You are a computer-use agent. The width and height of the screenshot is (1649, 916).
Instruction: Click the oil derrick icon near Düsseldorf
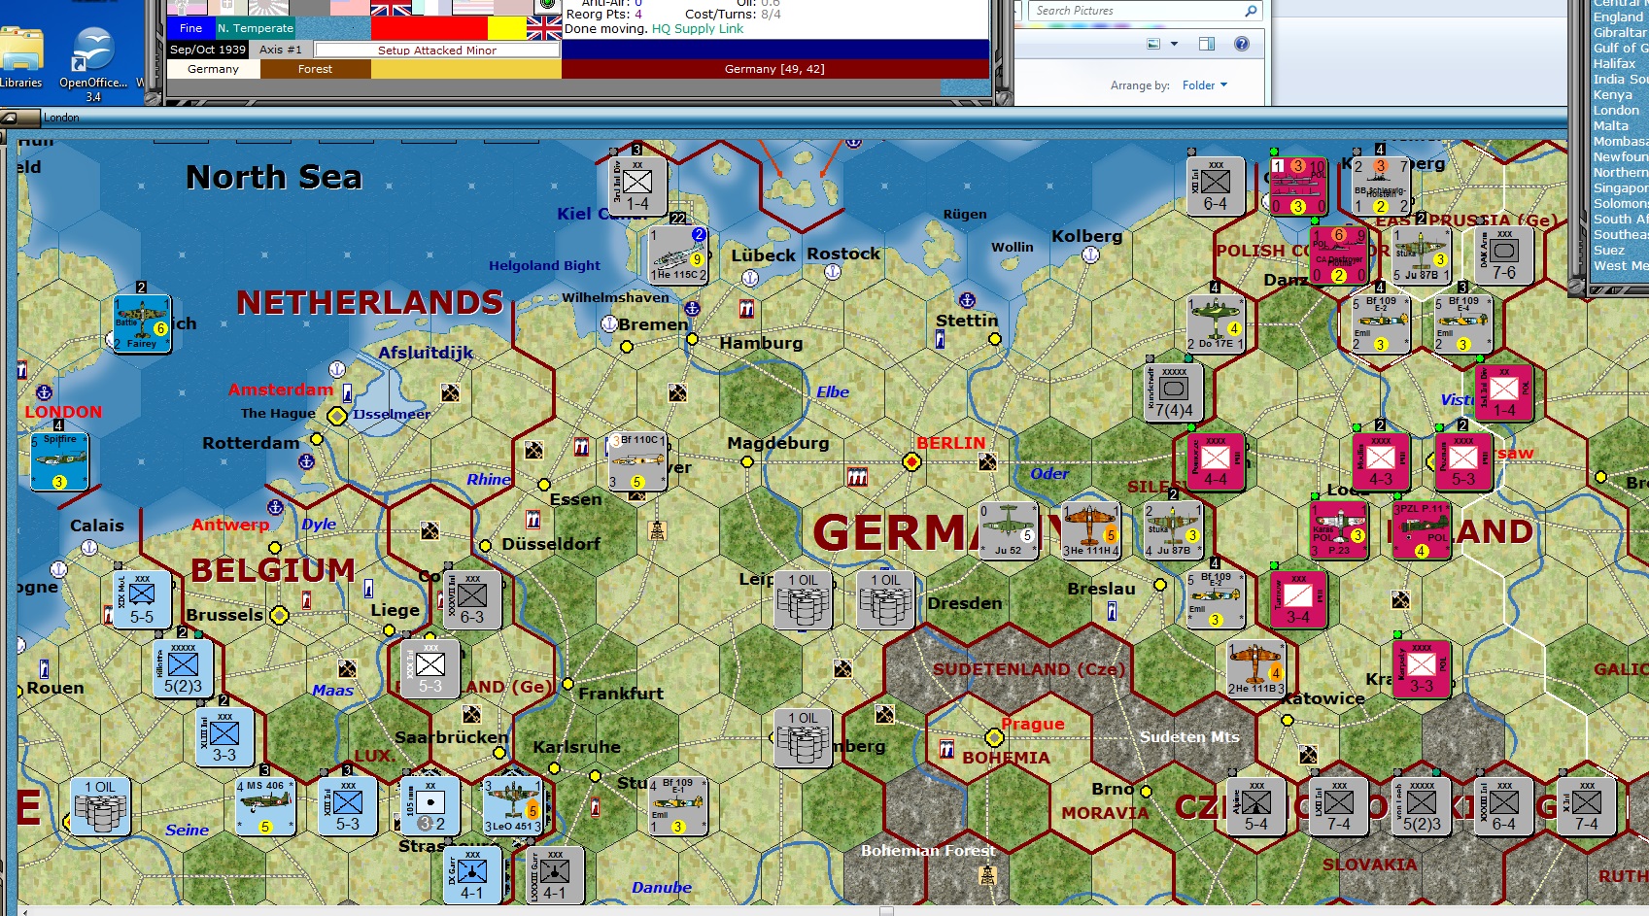[x=658, y=529]
